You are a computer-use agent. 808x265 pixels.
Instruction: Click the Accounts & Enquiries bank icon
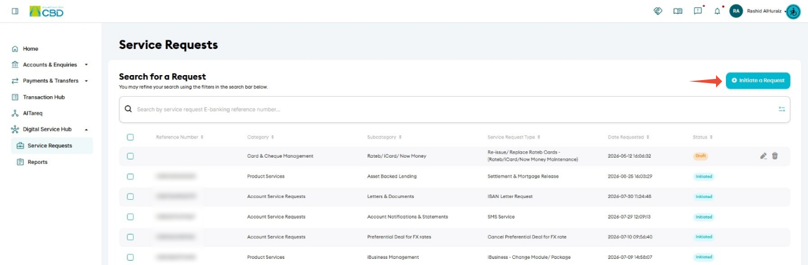coord(15,65)
